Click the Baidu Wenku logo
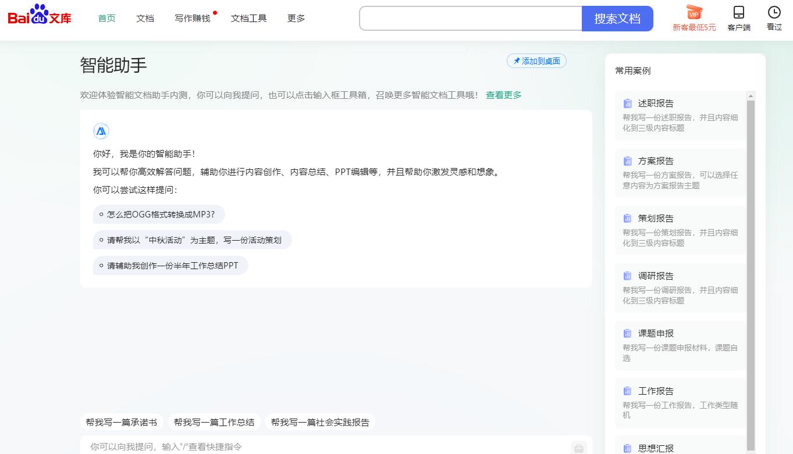 [38, 17]
